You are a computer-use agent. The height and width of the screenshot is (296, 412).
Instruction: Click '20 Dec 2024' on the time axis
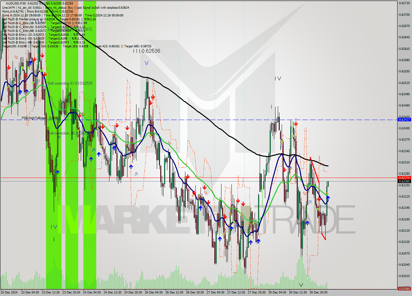tap(9, 292)
